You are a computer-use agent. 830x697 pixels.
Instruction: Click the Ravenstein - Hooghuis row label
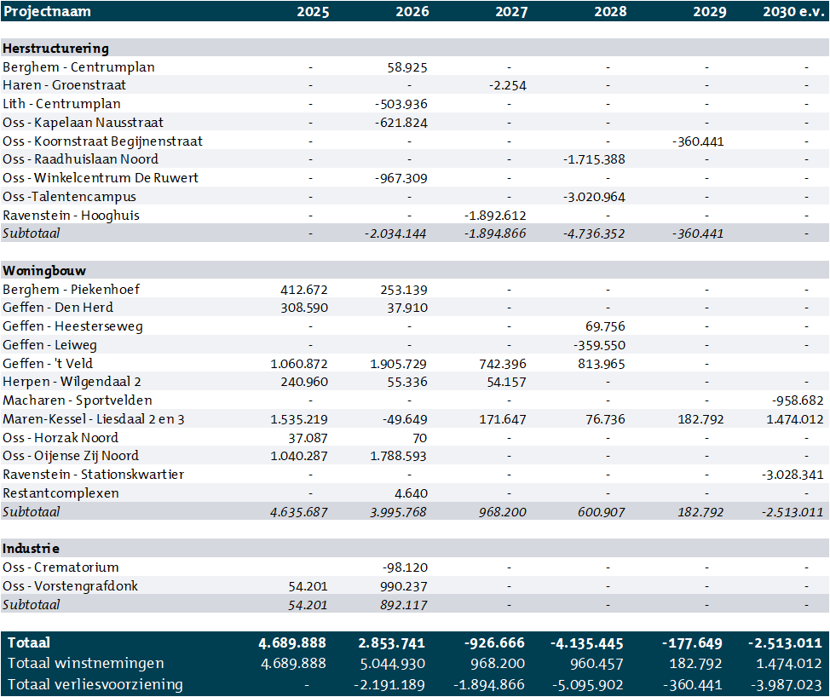pyautogui.click(x=71, y=216)
